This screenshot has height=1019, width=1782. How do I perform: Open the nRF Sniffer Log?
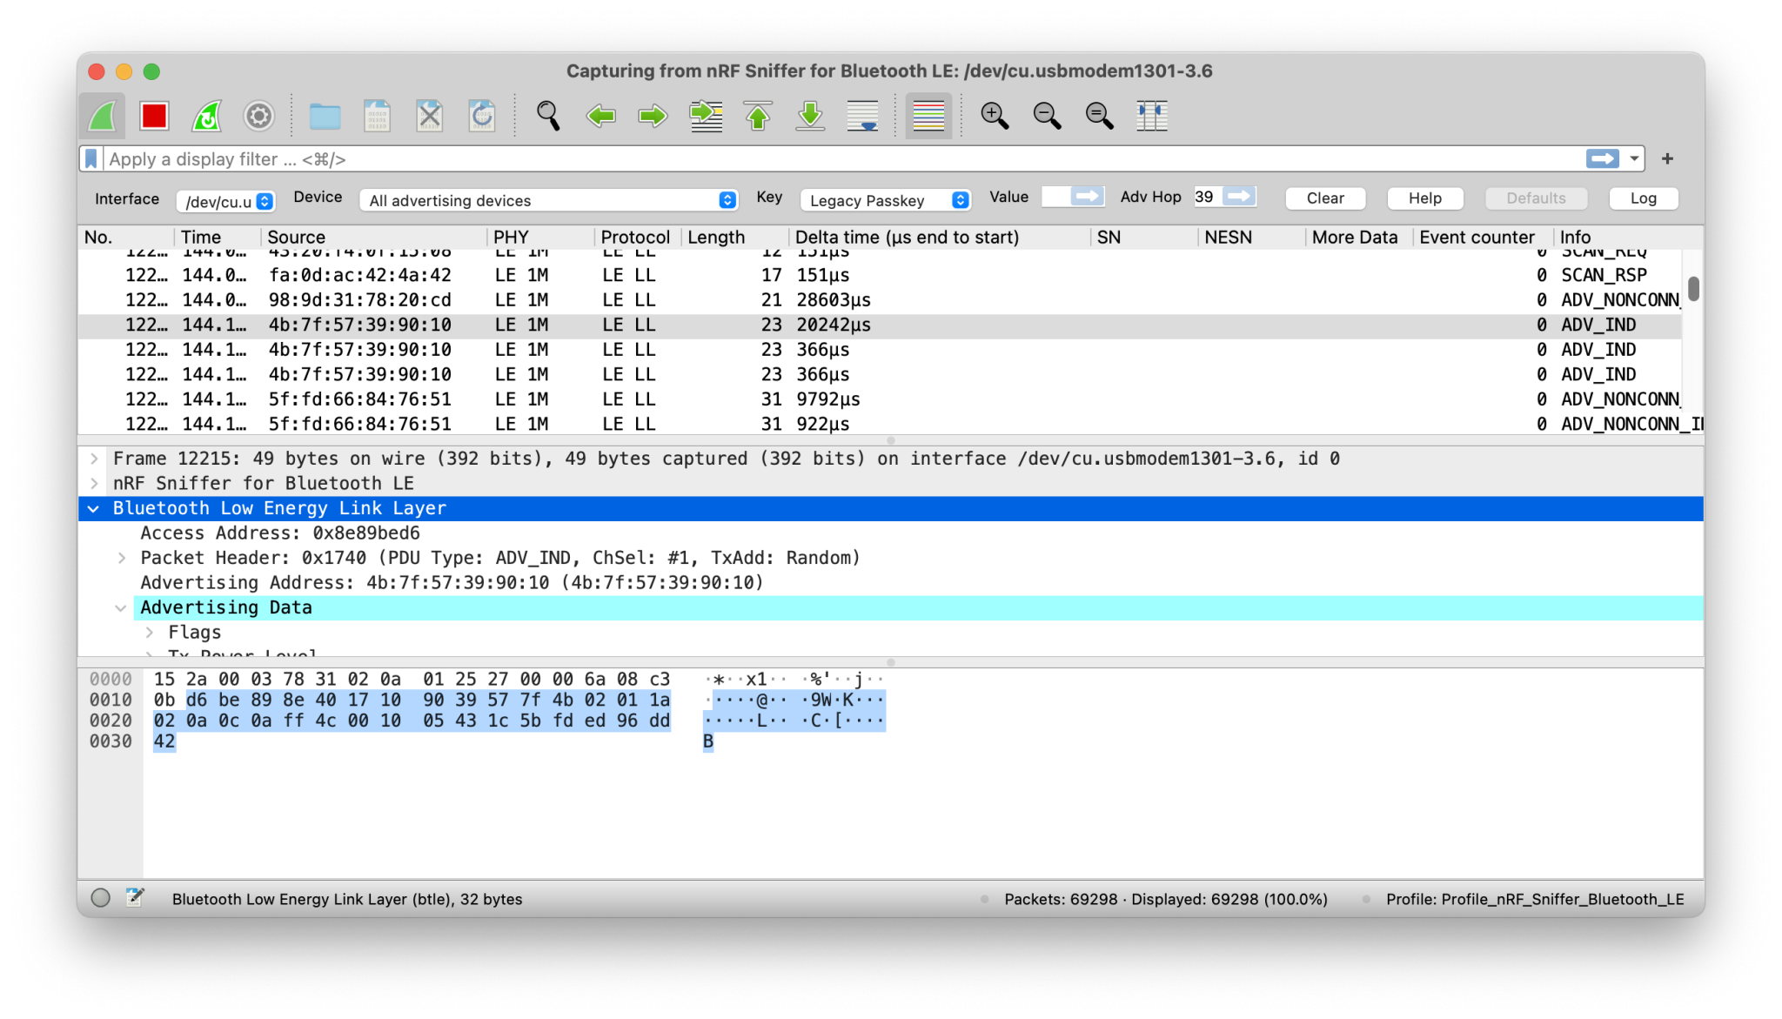pos(1643,198)
